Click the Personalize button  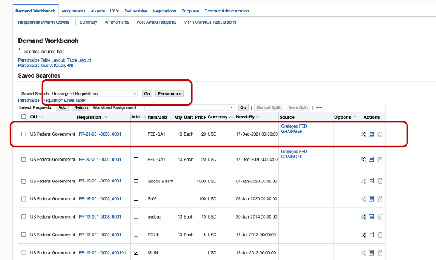coord(169,94)
